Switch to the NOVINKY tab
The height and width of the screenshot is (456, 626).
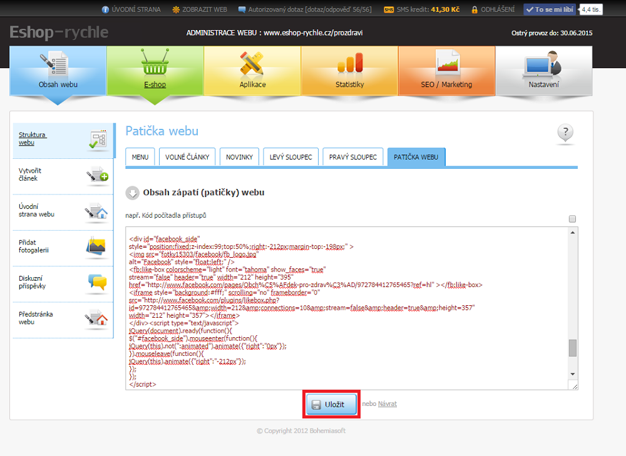[240, 157]
